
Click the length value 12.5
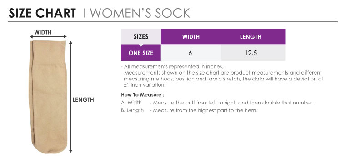point(251,53)
